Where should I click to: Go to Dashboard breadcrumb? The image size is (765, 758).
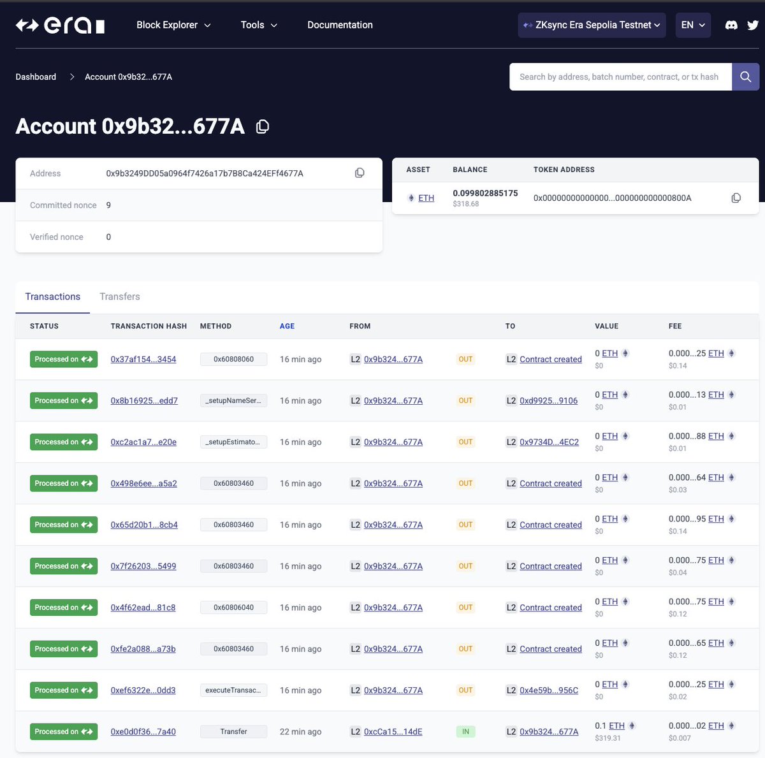(x=36, y=77)
